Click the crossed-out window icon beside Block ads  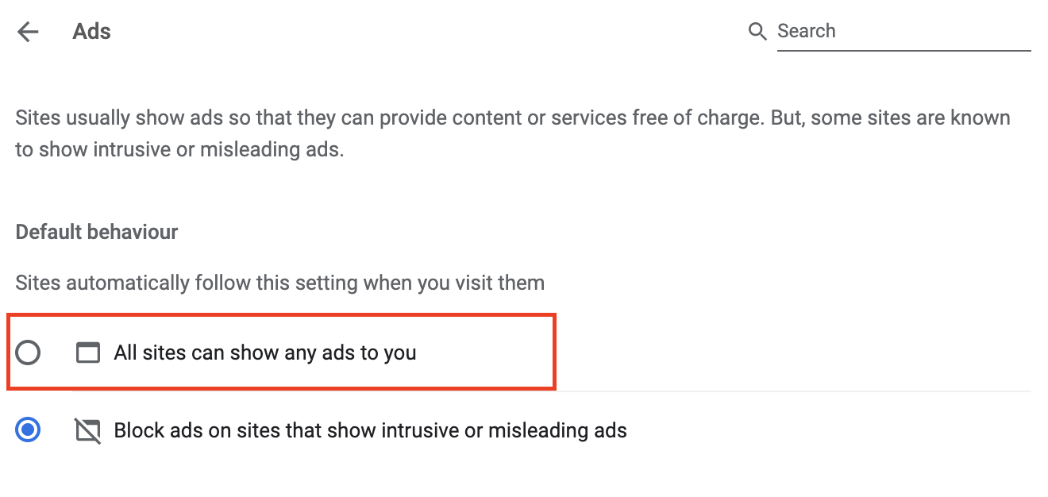pos(88,431)
